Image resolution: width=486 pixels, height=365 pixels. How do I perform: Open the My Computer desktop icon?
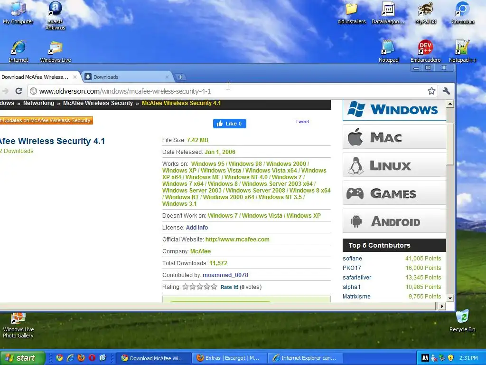click(x=18, y=12)
